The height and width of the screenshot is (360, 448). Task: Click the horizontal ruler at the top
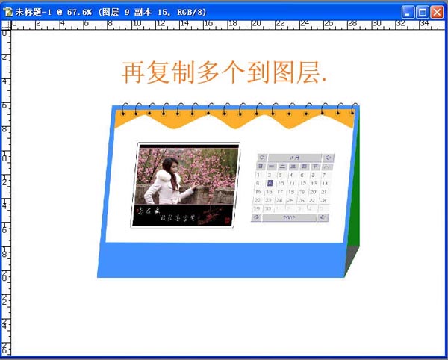(224, 25)
